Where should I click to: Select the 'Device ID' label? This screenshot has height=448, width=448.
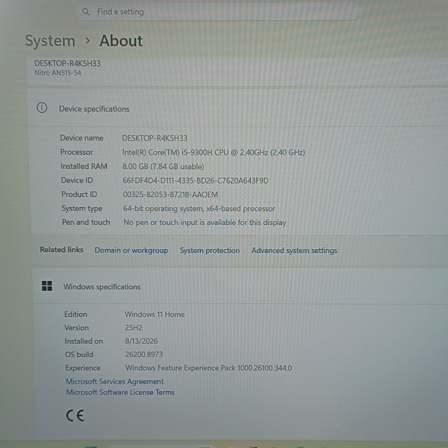pos(77,180)
